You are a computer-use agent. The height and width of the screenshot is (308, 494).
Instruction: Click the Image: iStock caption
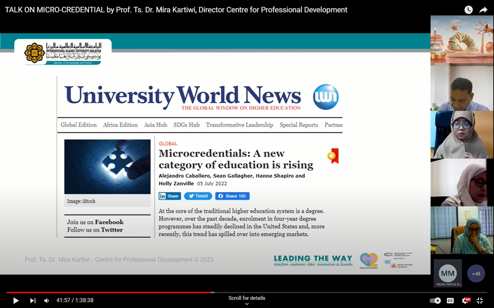(x=81, y=201)
